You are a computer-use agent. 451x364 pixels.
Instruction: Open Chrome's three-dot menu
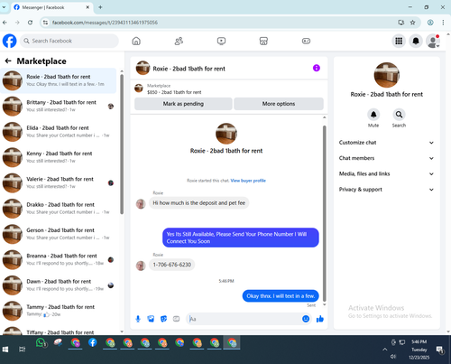443,23
